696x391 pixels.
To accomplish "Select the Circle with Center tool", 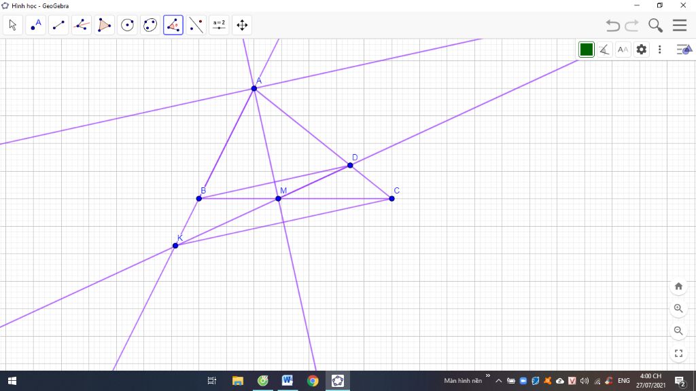I will tap(127, 25).
